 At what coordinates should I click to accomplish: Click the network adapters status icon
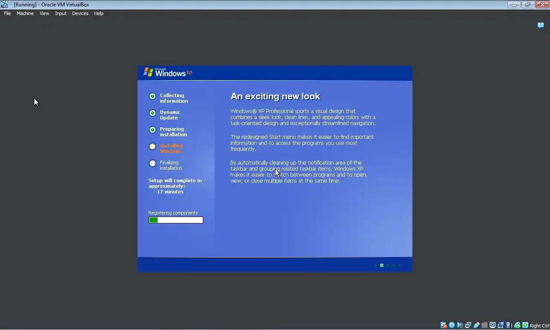click(x=468, y=325)
